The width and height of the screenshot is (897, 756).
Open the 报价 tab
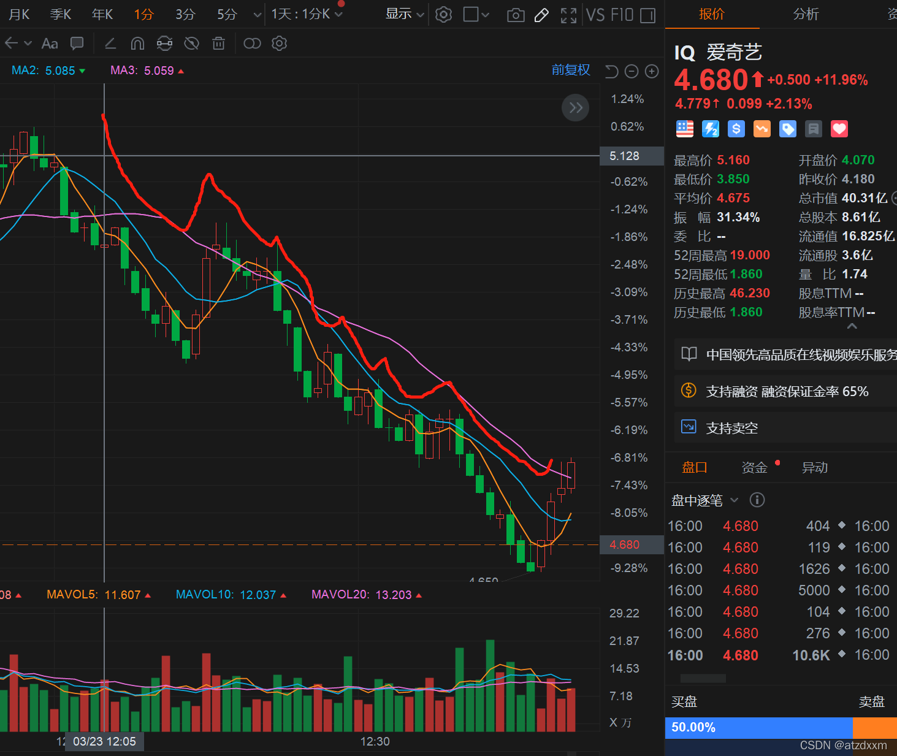click(x=712, y=14)
